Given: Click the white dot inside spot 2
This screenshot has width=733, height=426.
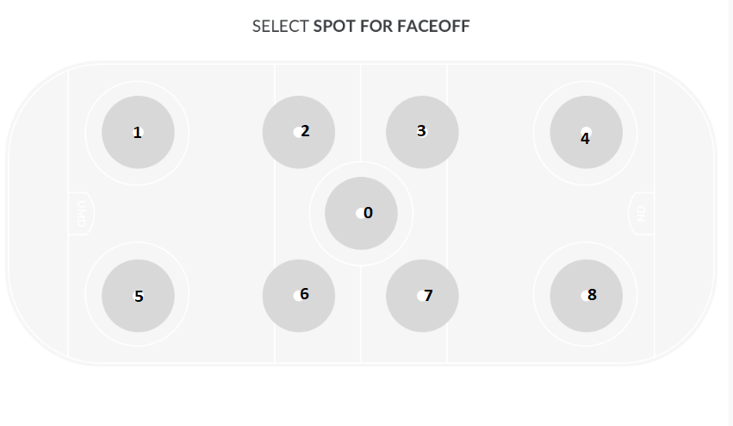Looking at the screenshot, I should (x=298, y=132).
